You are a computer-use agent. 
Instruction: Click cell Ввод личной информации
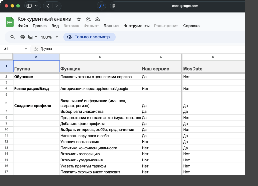[100, 103]
